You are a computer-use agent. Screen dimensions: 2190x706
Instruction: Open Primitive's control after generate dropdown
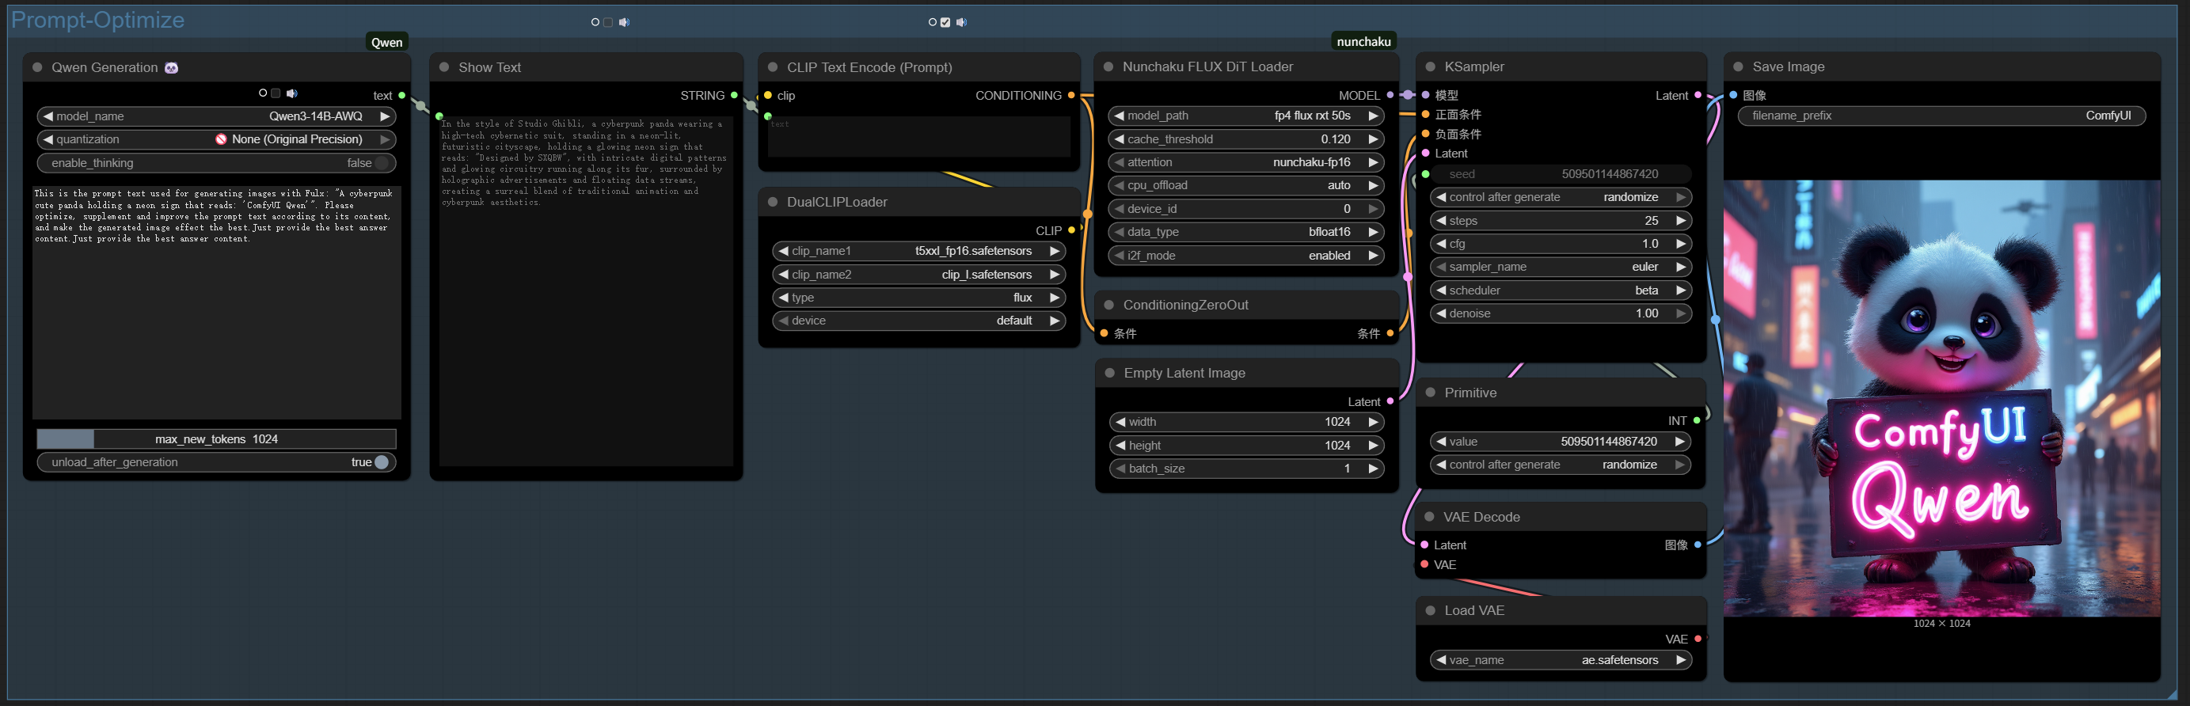(1561, 465)
